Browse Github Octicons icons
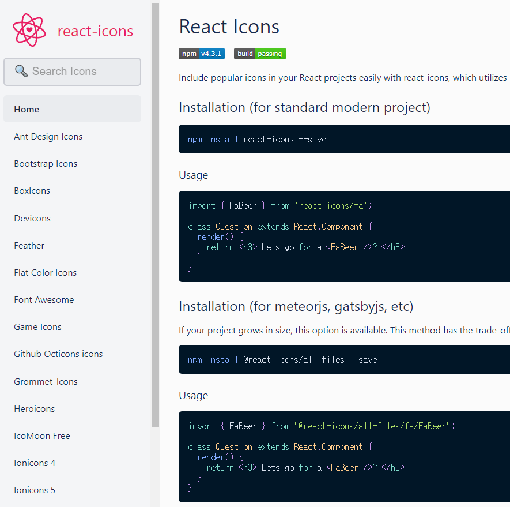 58,354
